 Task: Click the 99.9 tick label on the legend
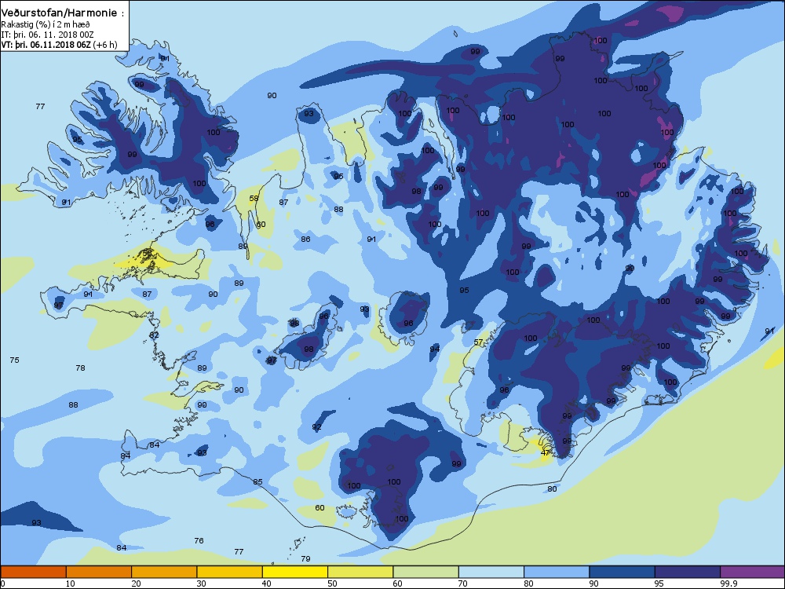tap(728, 584)
